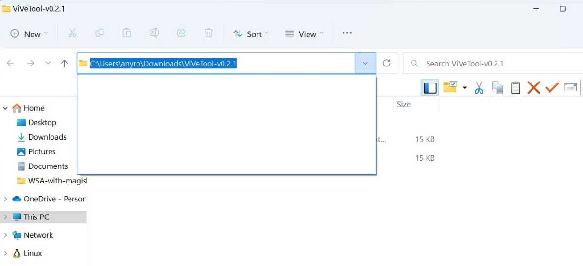This screenshot has width=583, height=266.
Task: Go up one folder level arrow
Action: [64, 63]
